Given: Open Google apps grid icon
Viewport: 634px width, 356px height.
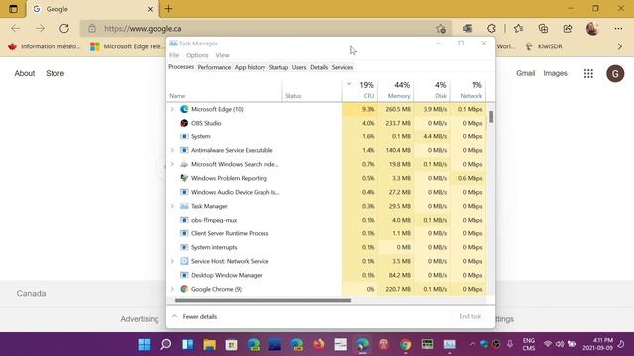Looking at the screenshot, I should coord(588,73).
